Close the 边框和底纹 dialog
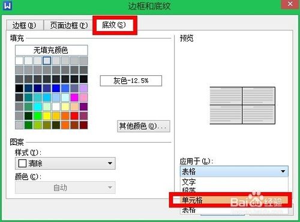The width and height of the screenshot is (300, 222). click(x=290, y=4)
